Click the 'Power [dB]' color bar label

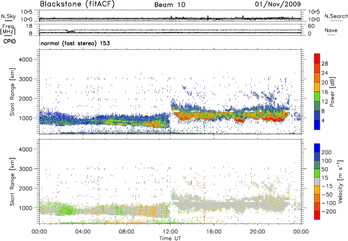tap(332, 92)
